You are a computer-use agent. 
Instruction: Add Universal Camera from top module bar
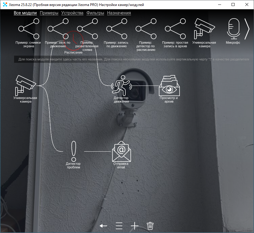pyautogui.click(x=204, y=29)
